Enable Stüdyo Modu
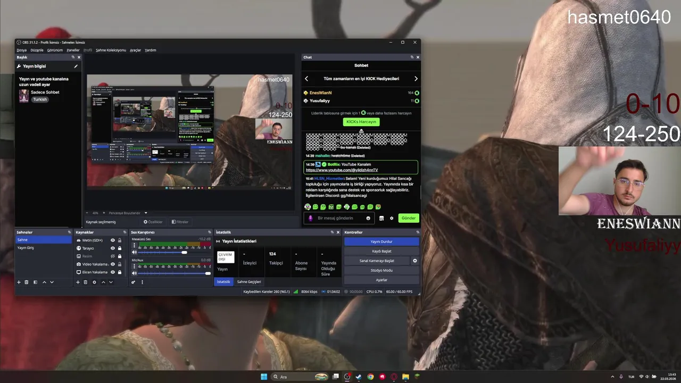Screen dimensions: 681x383 click(x=381, y=270)
